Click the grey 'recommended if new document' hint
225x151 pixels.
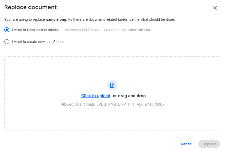108,30
